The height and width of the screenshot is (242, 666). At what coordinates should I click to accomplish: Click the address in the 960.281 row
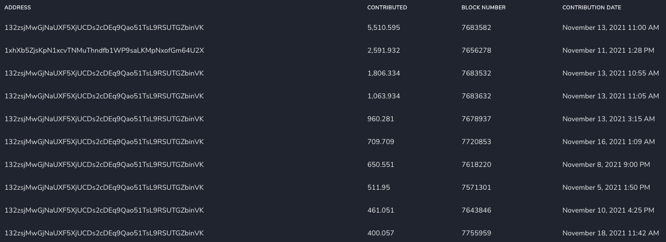tap(104, 119)
